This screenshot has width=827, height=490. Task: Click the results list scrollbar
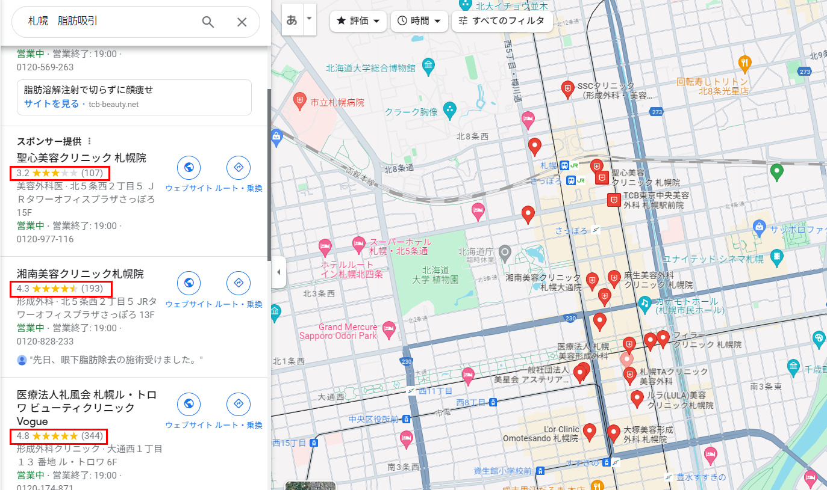(x=269, y=174)
